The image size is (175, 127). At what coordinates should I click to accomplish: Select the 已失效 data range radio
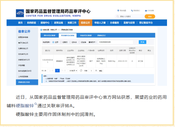click(71, 42)
